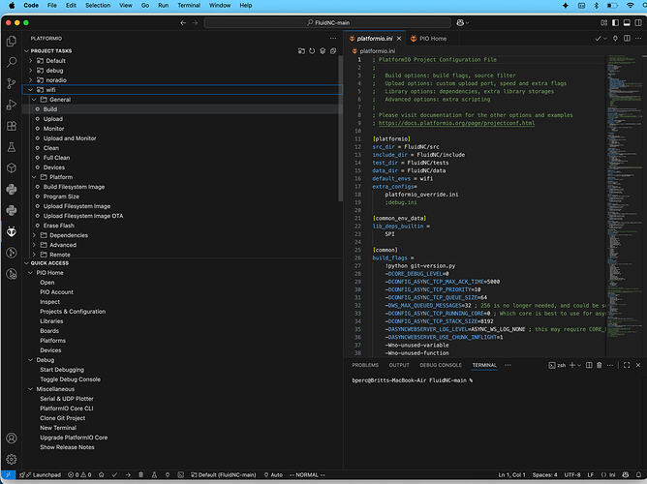Click UTF-8 encoding in status bar
Screen dimensions: 647x484
pyautogui.click(x=572, y=475)
